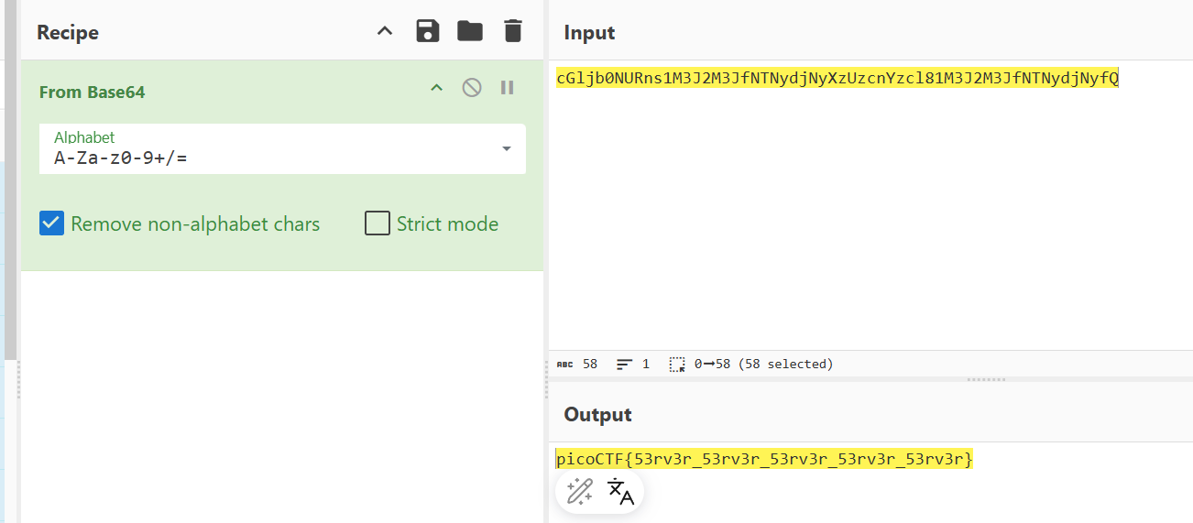
Task: Enable the Strict mode checkbox
Action: pos(378,223)
